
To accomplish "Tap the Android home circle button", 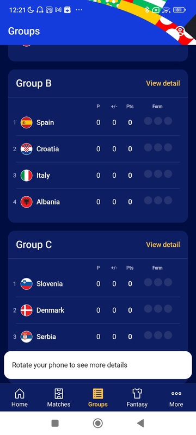I will 97,423.
